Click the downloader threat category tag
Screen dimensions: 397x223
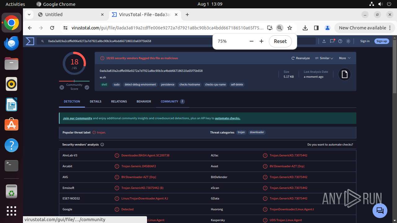(257, 132)
